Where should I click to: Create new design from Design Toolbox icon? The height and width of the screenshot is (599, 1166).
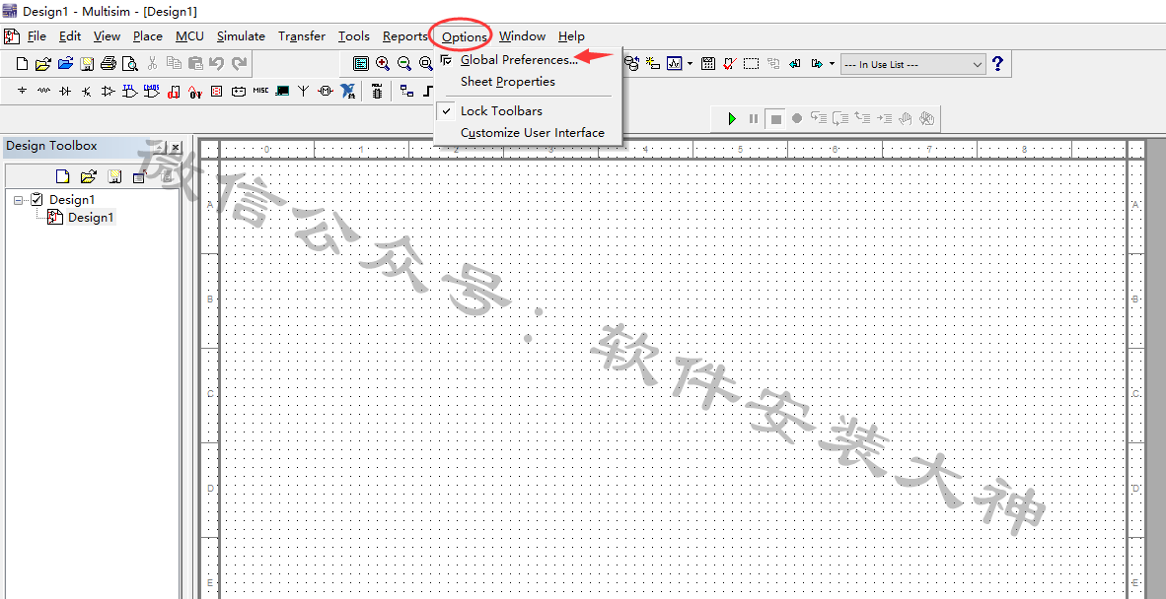point(62,176)
